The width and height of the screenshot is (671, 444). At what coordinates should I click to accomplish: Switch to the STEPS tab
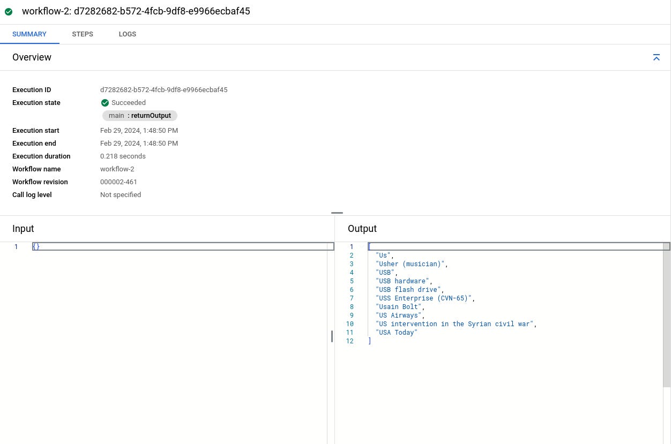tap(83, 34)
